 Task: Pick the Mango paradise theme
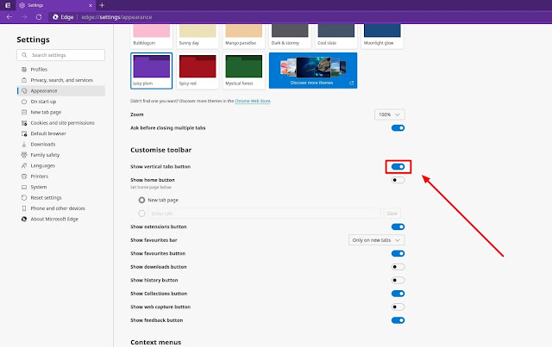pos(243,35)
